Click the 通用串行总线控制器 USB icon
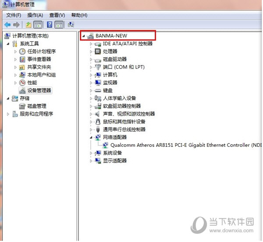263x242 pixels. pyautogui.click(x=98, y=130)
